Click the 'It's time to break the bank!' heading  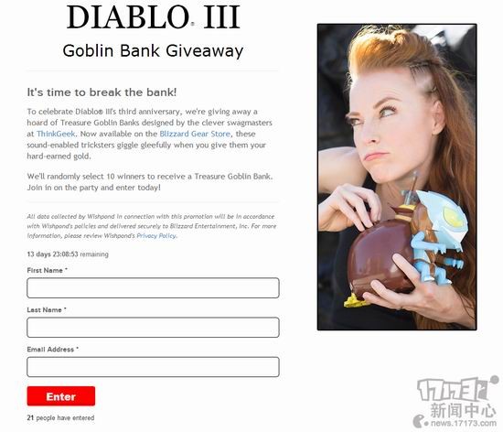coord(102,92)
